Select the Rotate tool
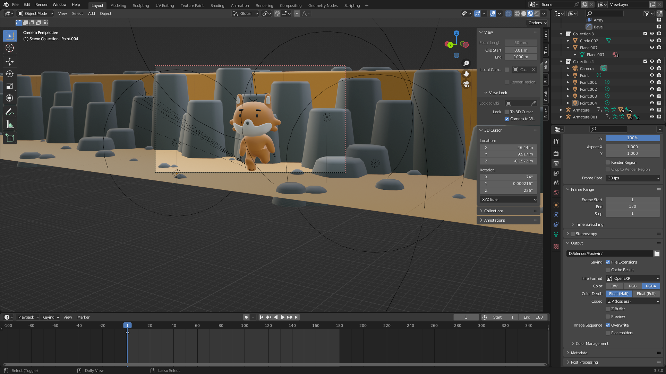This screenshot has width=666, height=374. click(10, 74)
